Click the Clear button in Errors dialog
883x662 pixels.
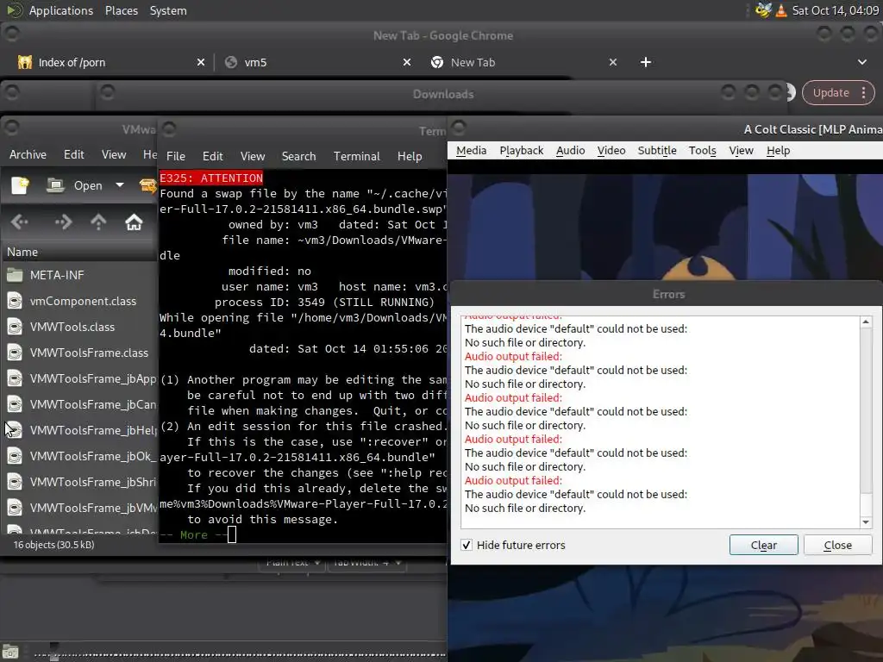point(764,545)
